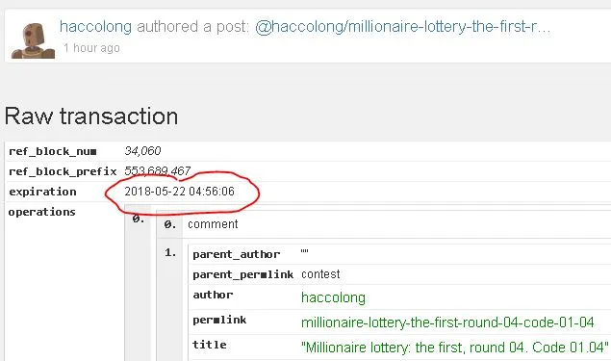Open the haccolong username link in header
This screenshot has width=611, height=361.
tap(95, 27)
